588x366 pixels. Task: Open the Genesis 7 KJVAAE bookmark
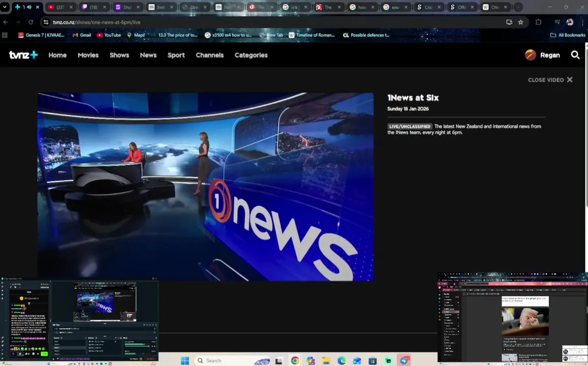pos(42,35)
